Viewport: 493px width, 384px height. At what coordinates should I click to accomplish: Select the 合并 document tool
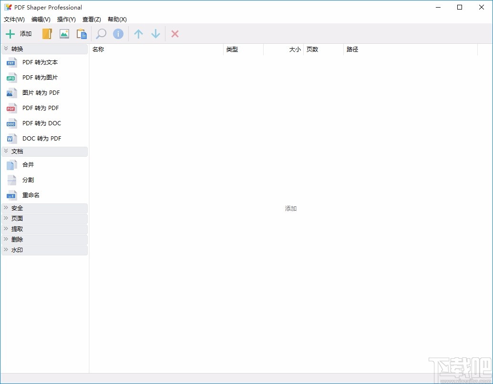coord(28,164)
